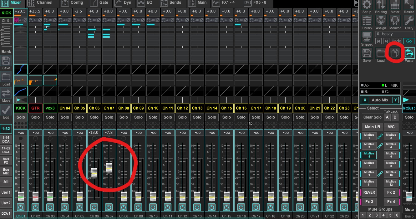
Task: Show the 17-32 DCA layer
Action: [x=6, y=150]
